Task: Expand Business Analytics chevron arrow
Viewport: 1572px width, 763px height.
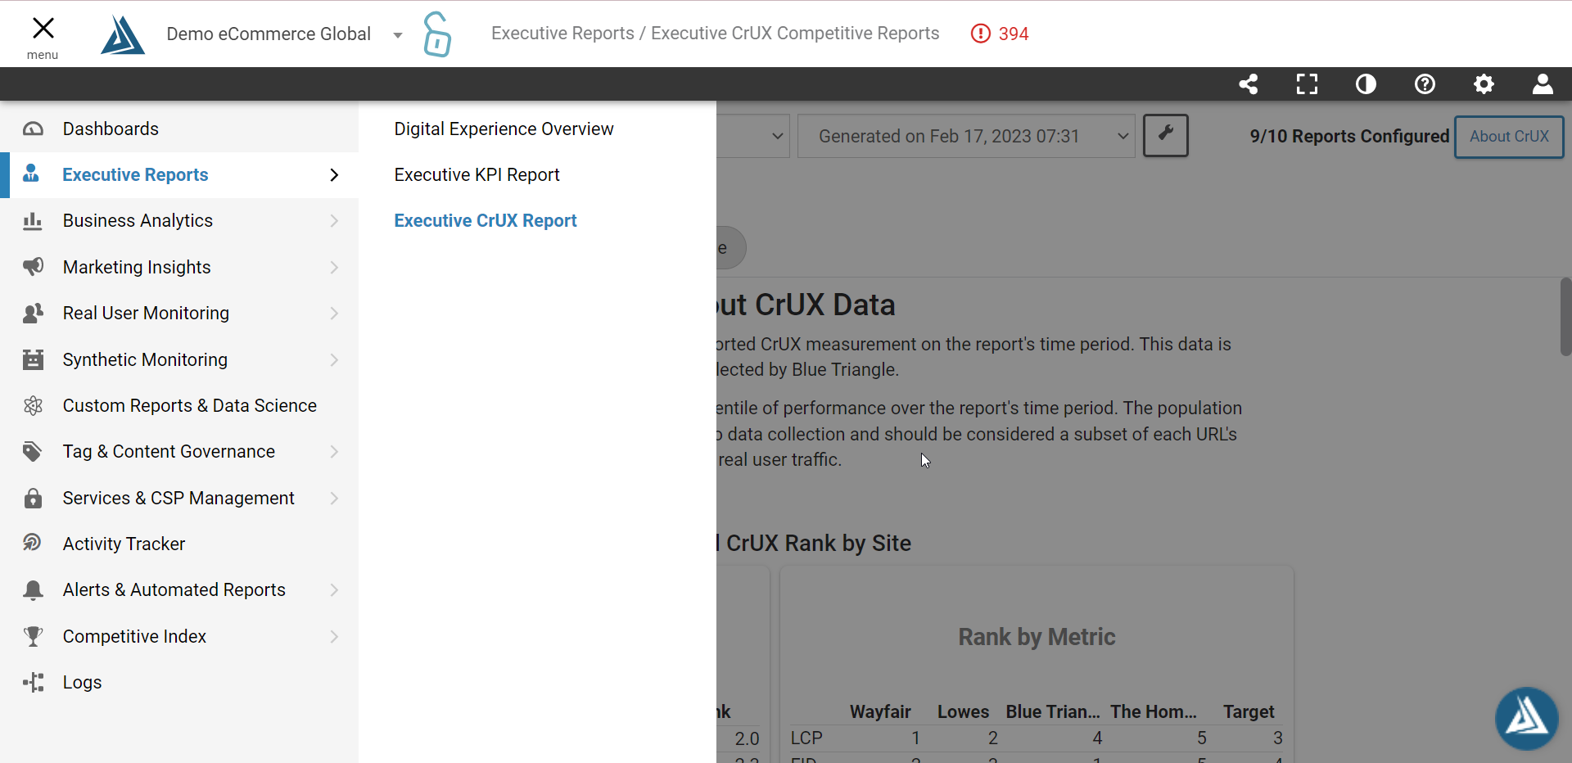Action: [334, 221]
